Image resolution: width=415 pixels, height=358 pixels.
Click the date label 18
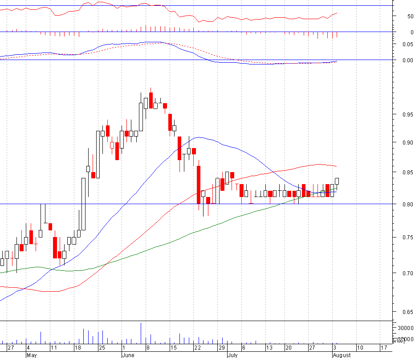tap(78, 347)
